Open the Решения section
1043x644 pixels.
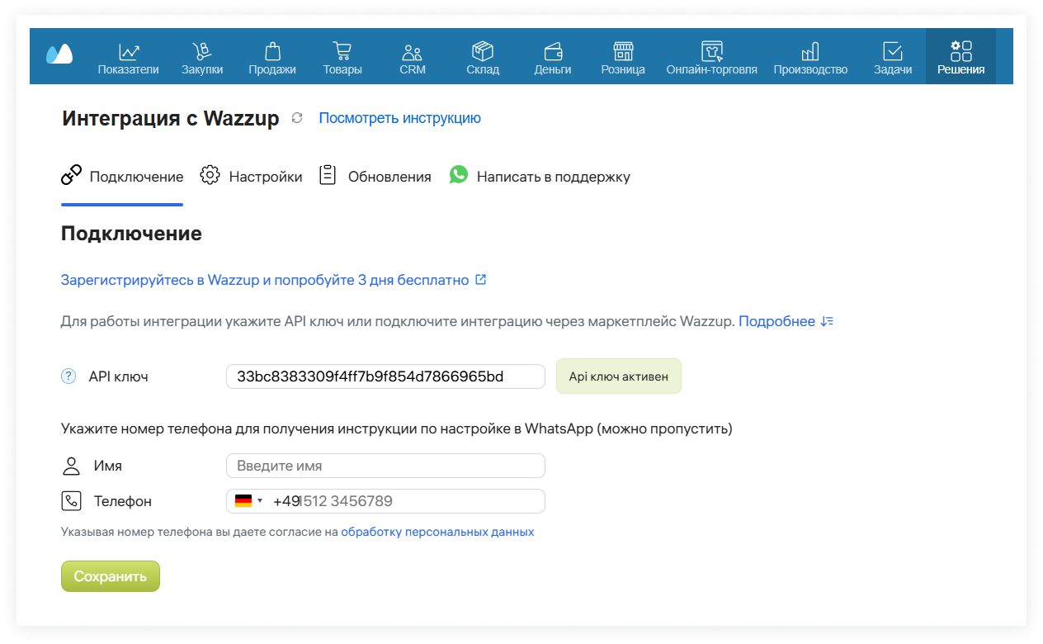[960, 57]
